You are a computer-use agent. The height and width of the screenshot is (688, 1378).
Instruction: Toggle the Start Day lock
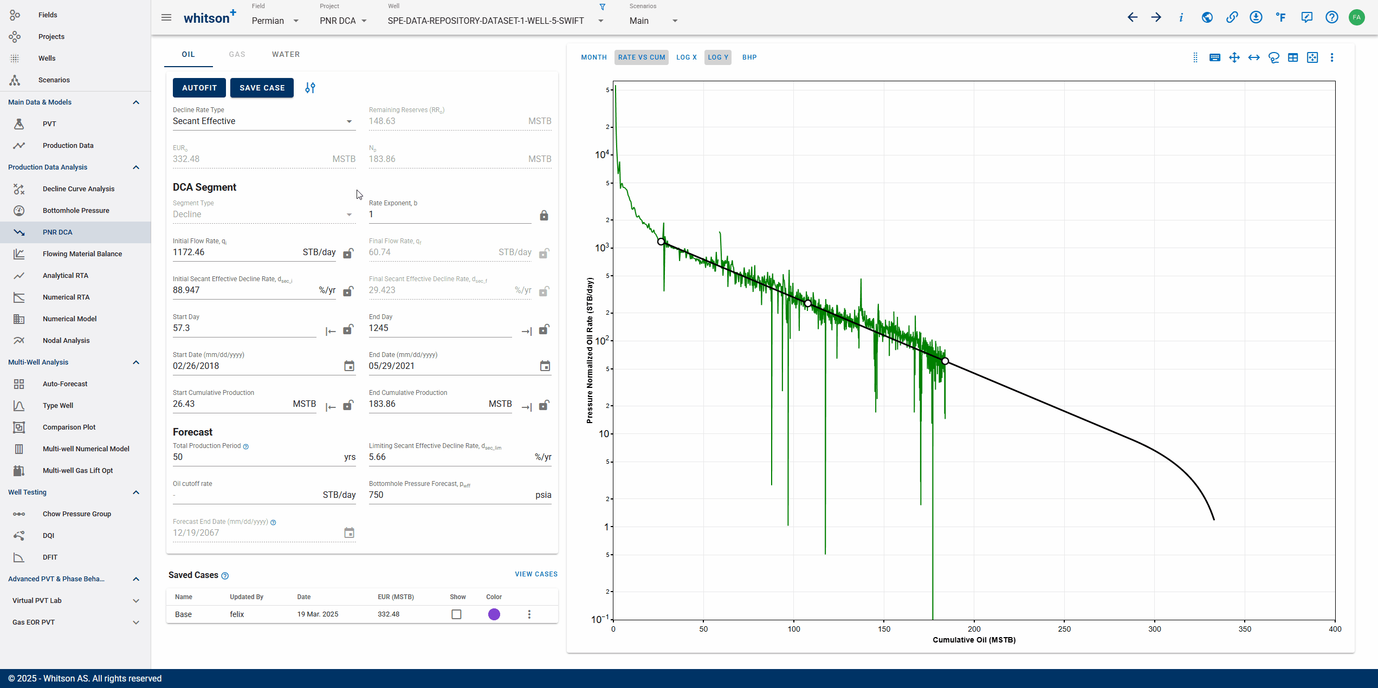click(x=348, y=329)
